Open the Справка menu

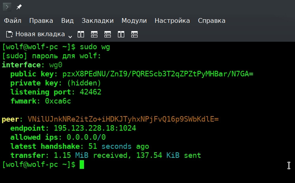click(211, 20)
